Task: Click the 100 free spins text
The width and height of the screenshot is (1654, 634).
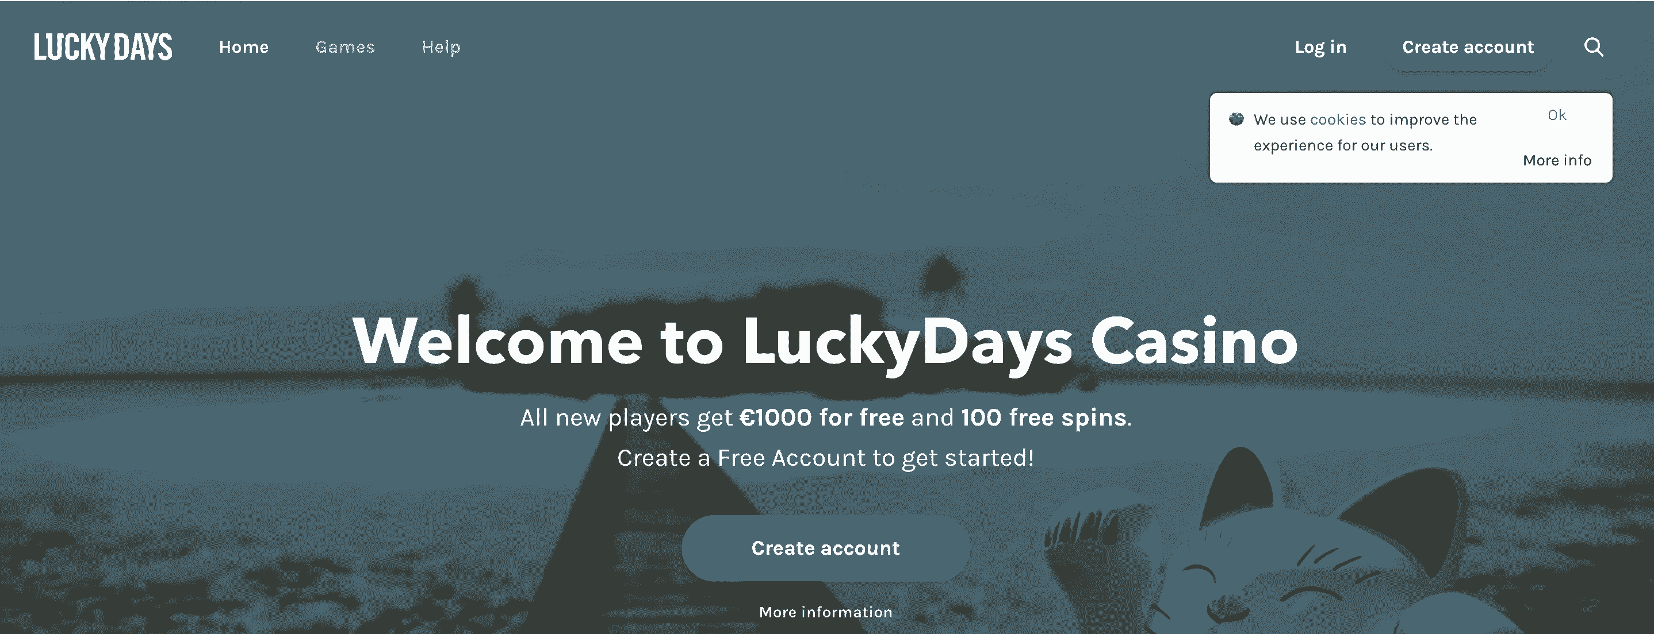Action: pyautogui.click(x=1043, y=418)
